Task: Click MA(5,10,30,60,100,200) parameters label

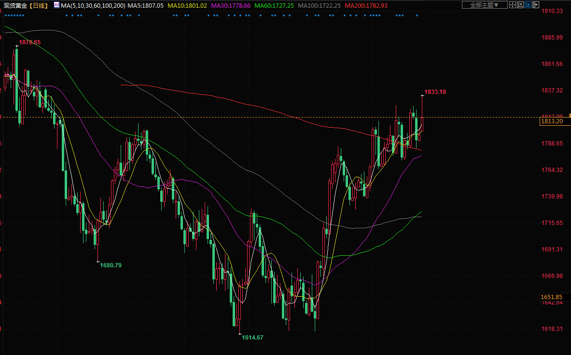Action: (x=93, y=5)
